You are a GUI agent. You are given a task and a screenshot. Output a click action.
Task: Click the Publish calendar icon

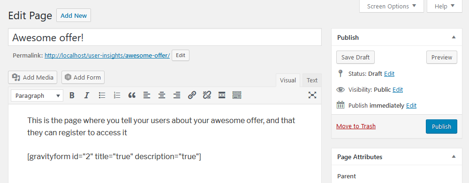[340, 105]
